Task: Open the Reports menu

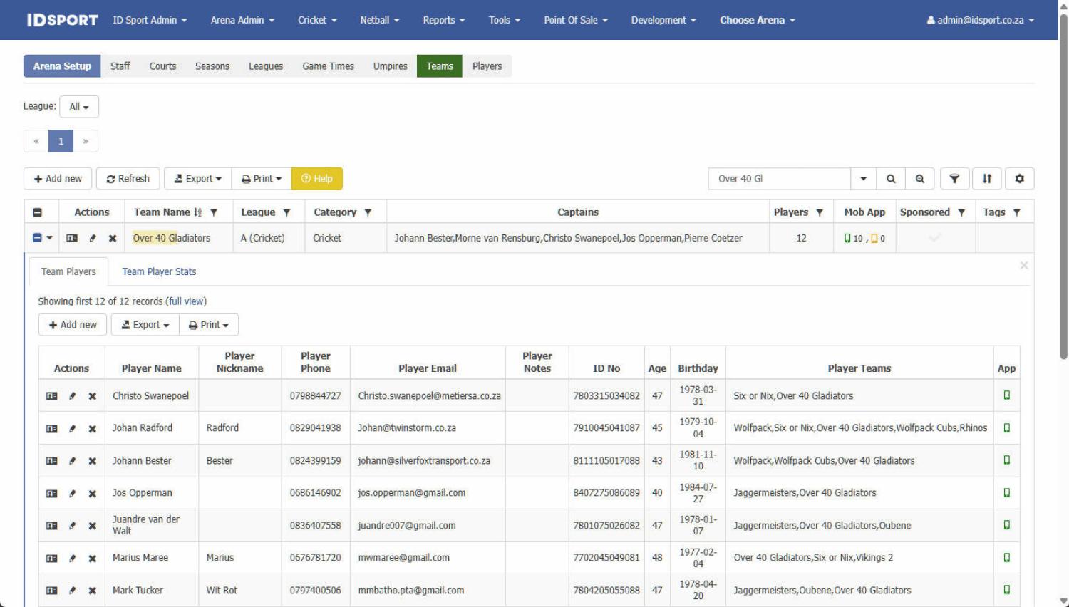Action: point(444,20)
